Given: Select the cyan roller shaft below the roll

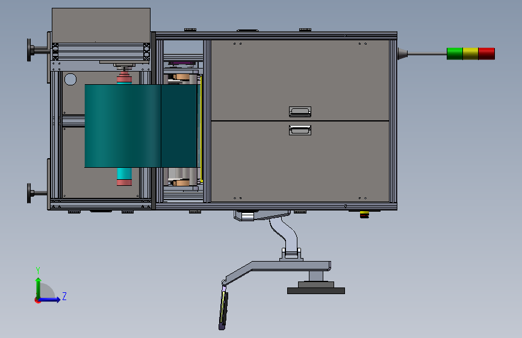Looking at the screenshot, I should point(124,173).
